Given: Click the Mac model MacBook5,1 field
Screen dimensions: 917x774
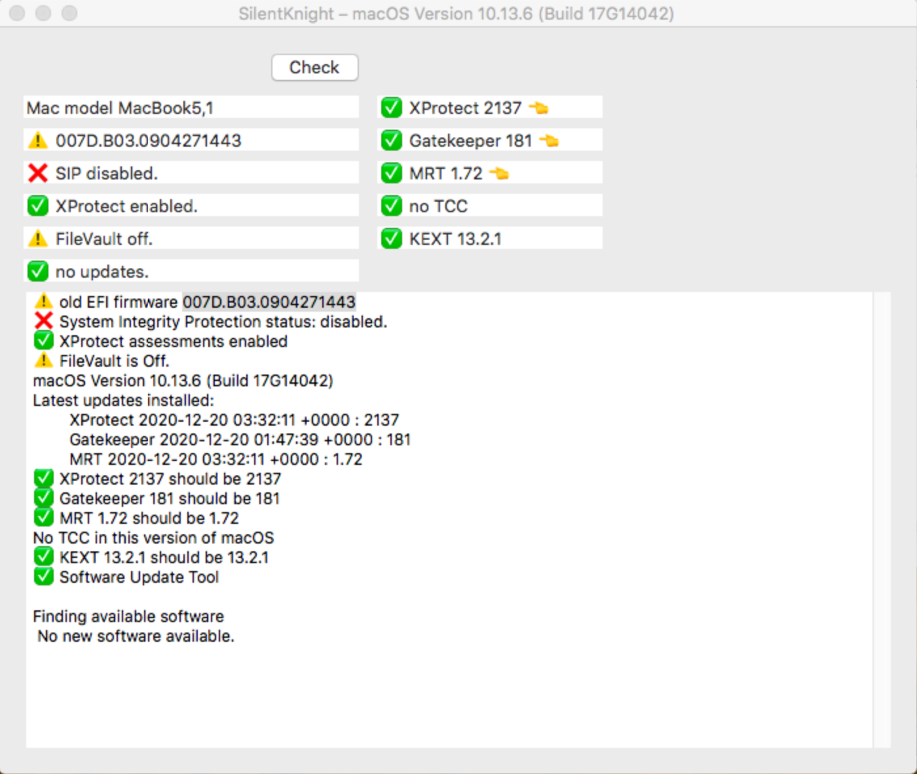Looking at the screenshot, I should pos(191,107).
